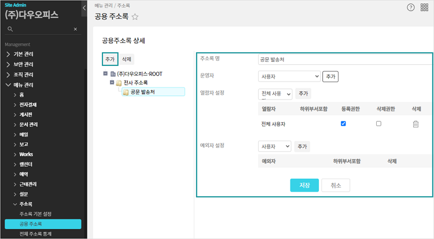Open the apps grid icon
434x239 pixels.
click(425, 8)
